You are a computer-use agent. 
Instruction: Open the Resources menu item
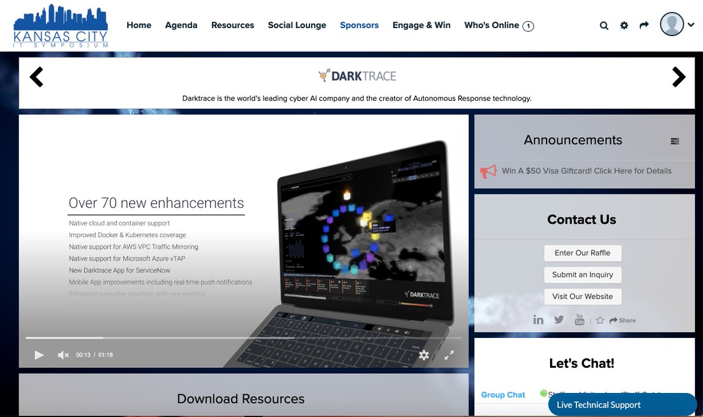(233, 25)
